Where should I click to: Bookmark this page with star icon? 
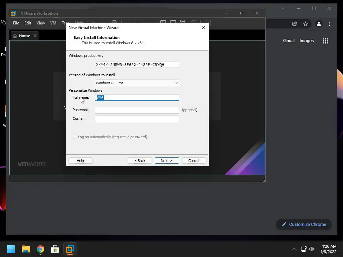305,24
